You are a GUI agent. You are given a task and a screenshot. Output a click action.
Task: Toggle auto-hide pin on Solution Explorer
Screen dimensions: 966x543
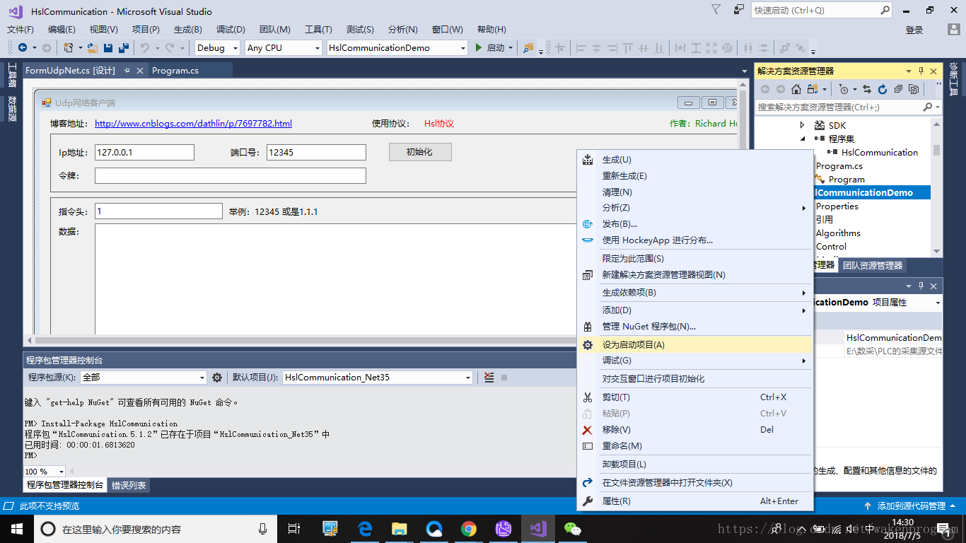pyautogui.click(x=921, y=71)
